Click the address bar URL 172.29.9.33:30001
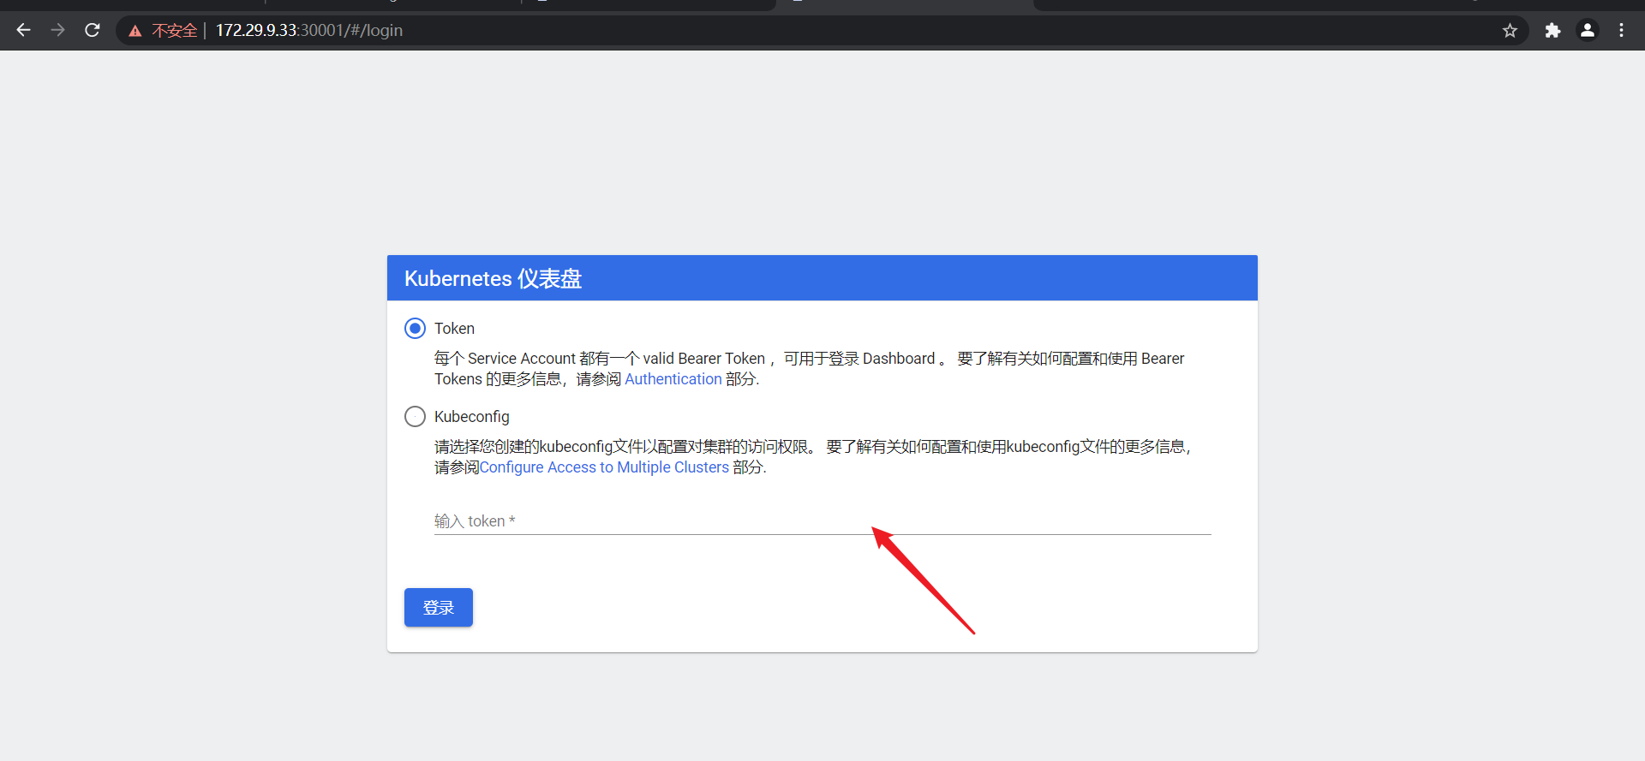1645x761 pixels. pos(309,31)
